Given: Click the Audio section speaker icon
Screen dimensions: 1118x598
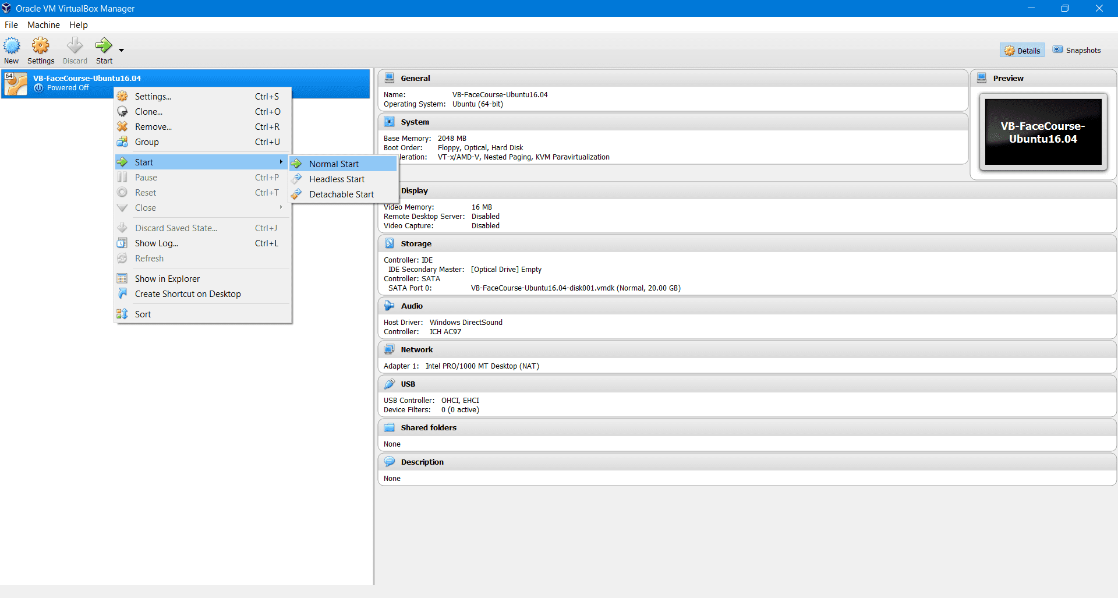Looking at the screenshot, I should point(390,306).
